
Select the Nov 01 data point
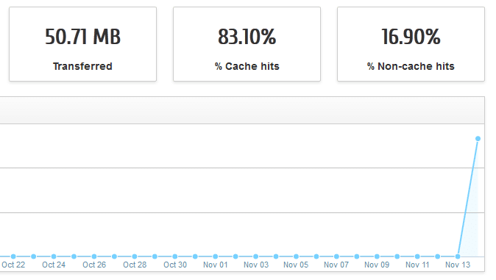pyautogui.click(x=216, y=256)
